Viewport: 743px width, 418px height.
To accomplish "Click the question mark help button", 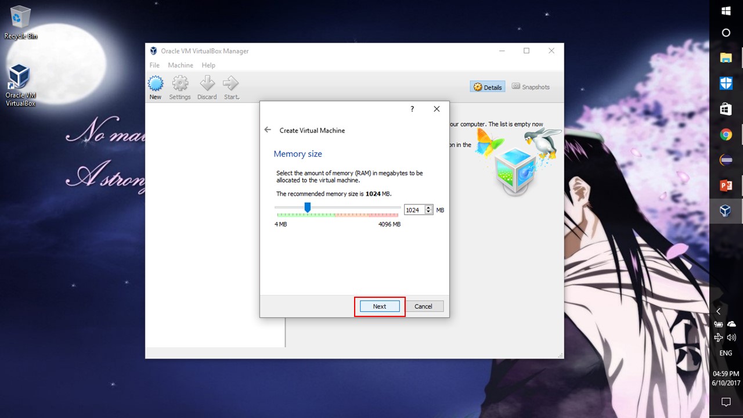I will tap(412, 109).
